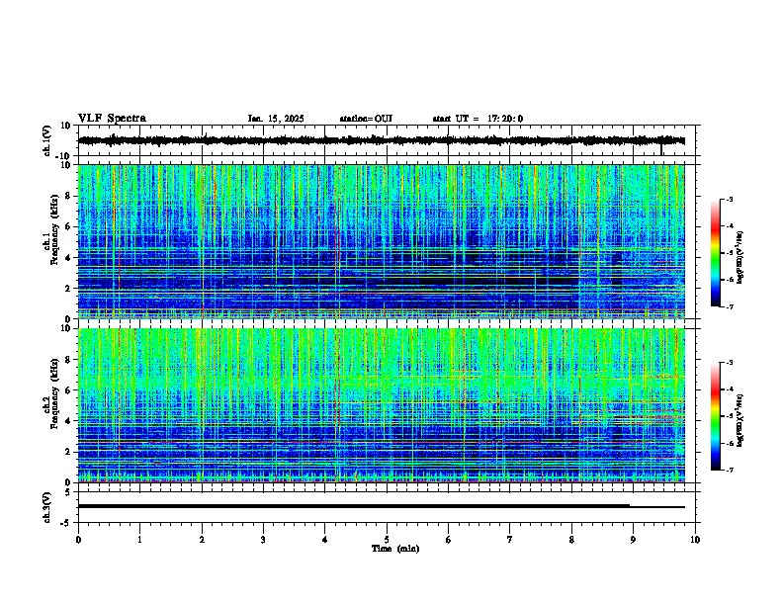
Task: Click the "VLF Spectra" plot title
Action: (x=112, y=119)
